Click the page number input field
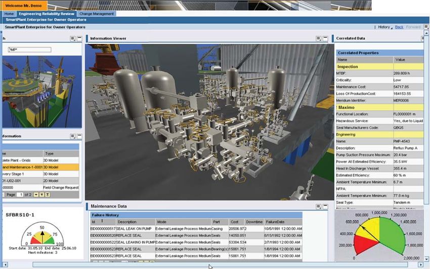 tap(20, 195)
